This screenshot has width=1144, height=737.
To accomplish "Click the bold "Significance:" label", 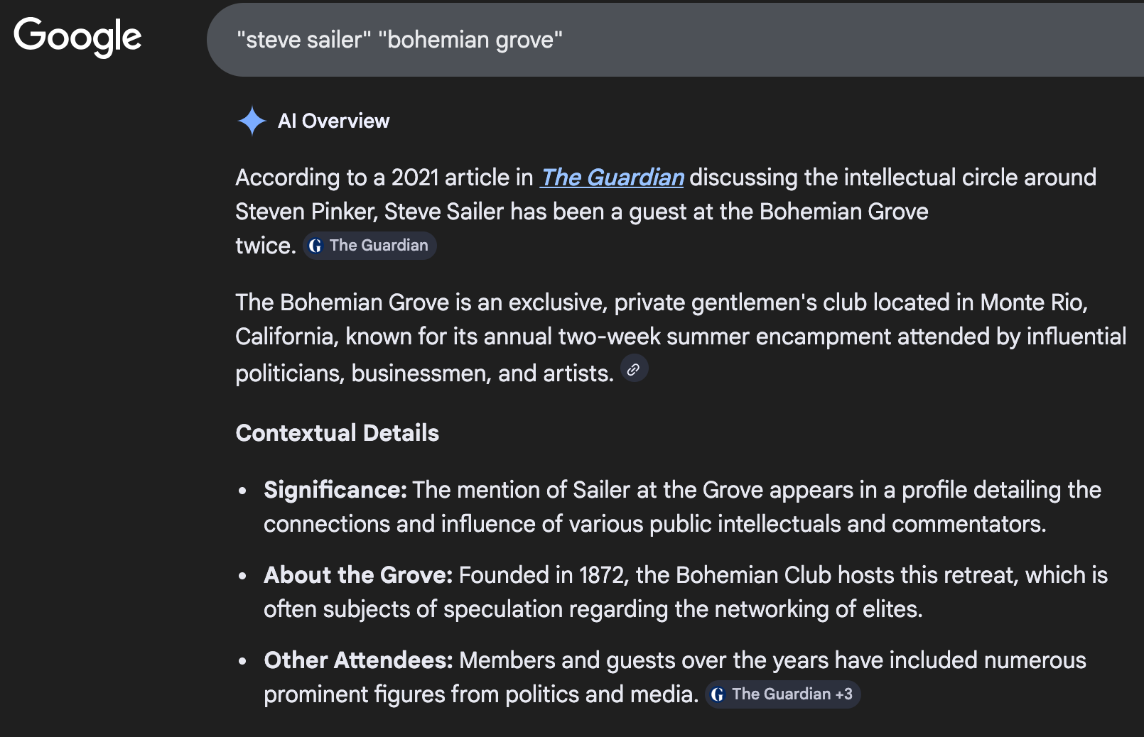I will tap(335, 490).
